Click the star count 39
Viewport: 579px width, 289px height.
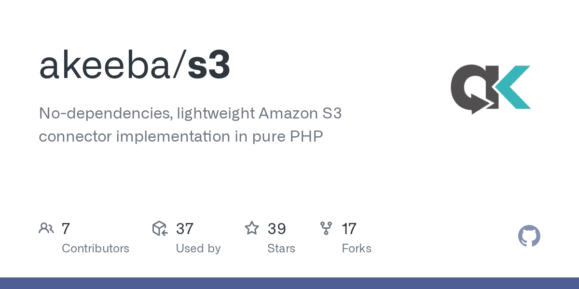pos(277,228)
